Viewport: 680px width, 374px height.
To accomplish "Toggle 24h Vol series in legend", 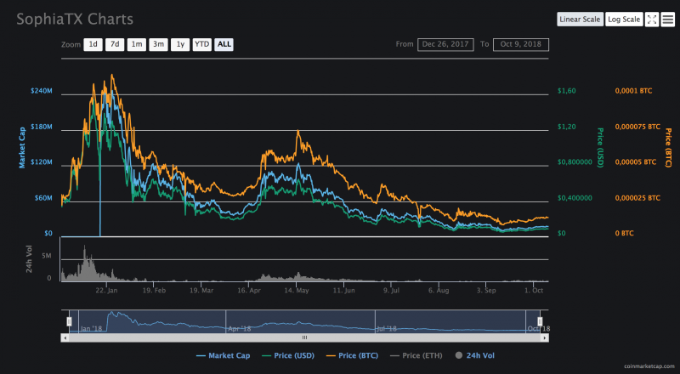I will tap(475, 355).
